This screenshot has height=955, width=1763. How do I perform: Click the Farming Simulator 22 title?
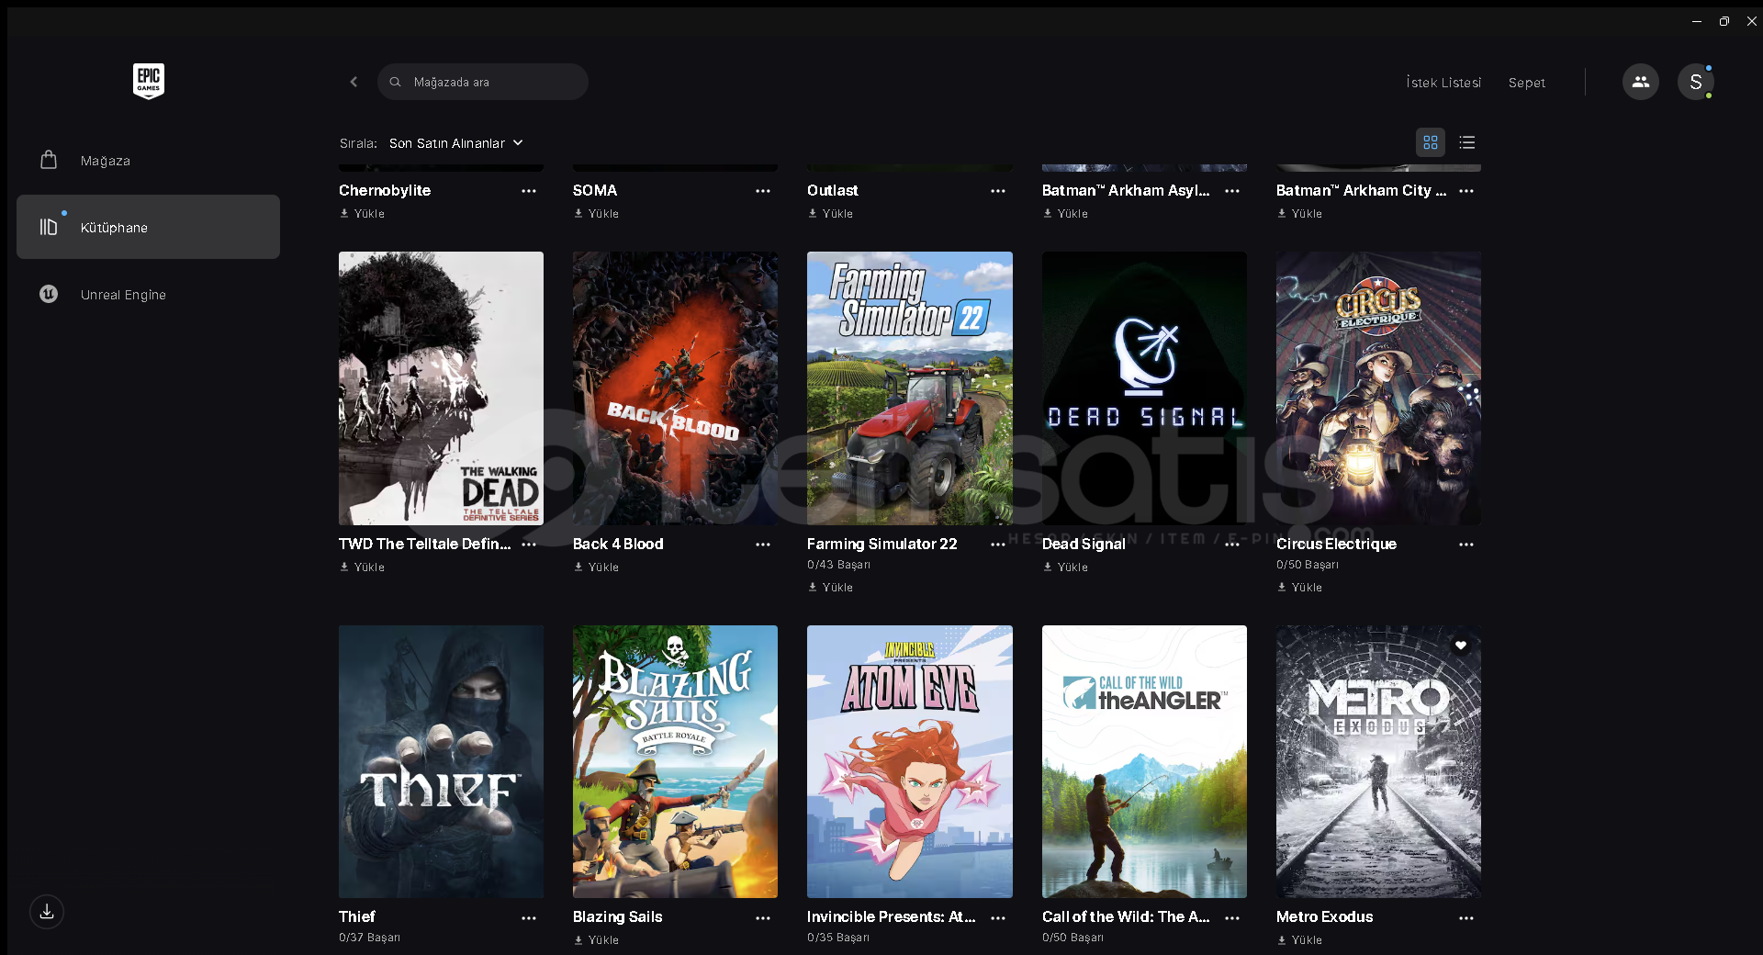coord(882,545)
